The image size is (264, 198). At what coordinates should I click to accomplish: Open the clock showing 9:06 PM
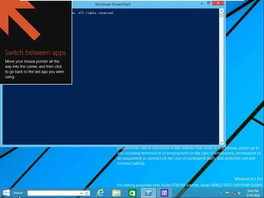pos(253,193)
